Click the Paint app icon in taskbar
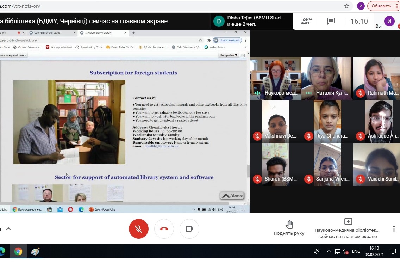Screen dimensions: 400x262 click(x=35, y=251)
